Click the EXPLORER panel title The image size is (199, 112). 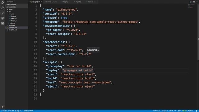10,2
